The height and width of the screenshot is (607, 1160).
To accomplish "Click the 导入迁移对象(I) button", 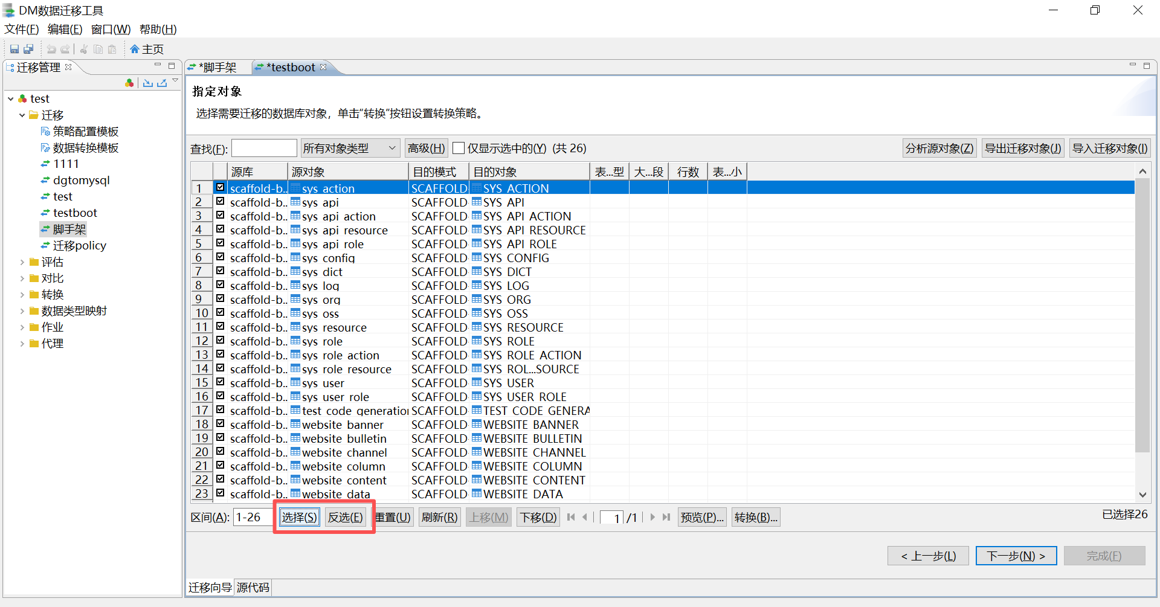I will click(x=1110, y=148).
